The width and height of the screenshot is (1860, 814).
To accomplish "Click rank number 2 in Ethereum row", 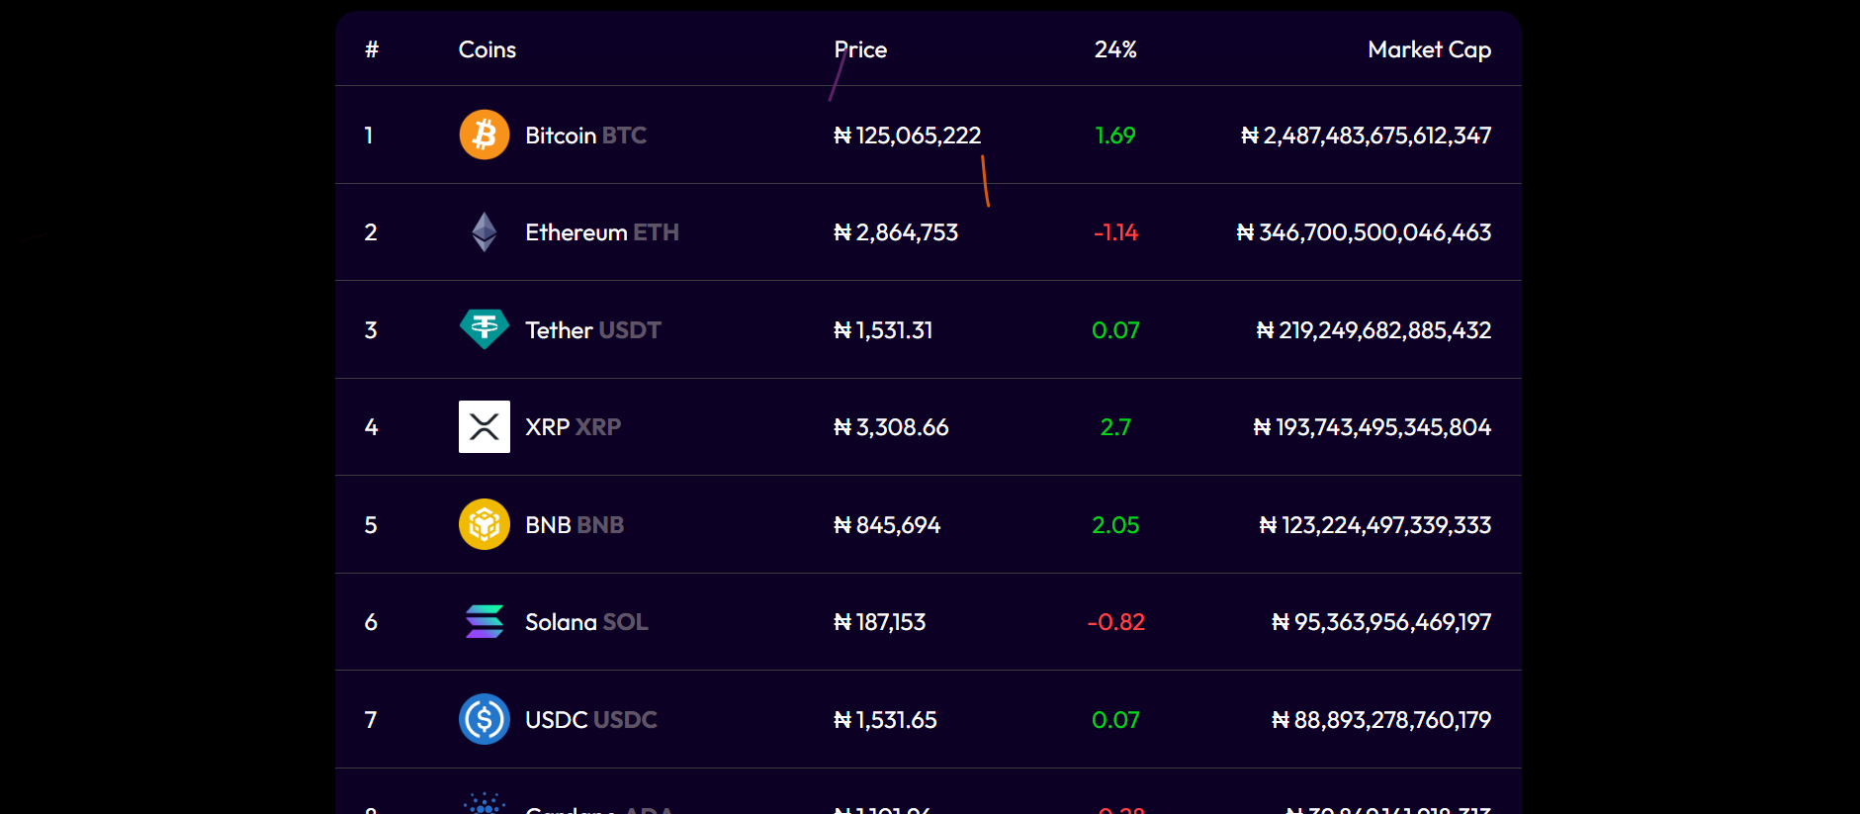I will (x=371, y=232).
